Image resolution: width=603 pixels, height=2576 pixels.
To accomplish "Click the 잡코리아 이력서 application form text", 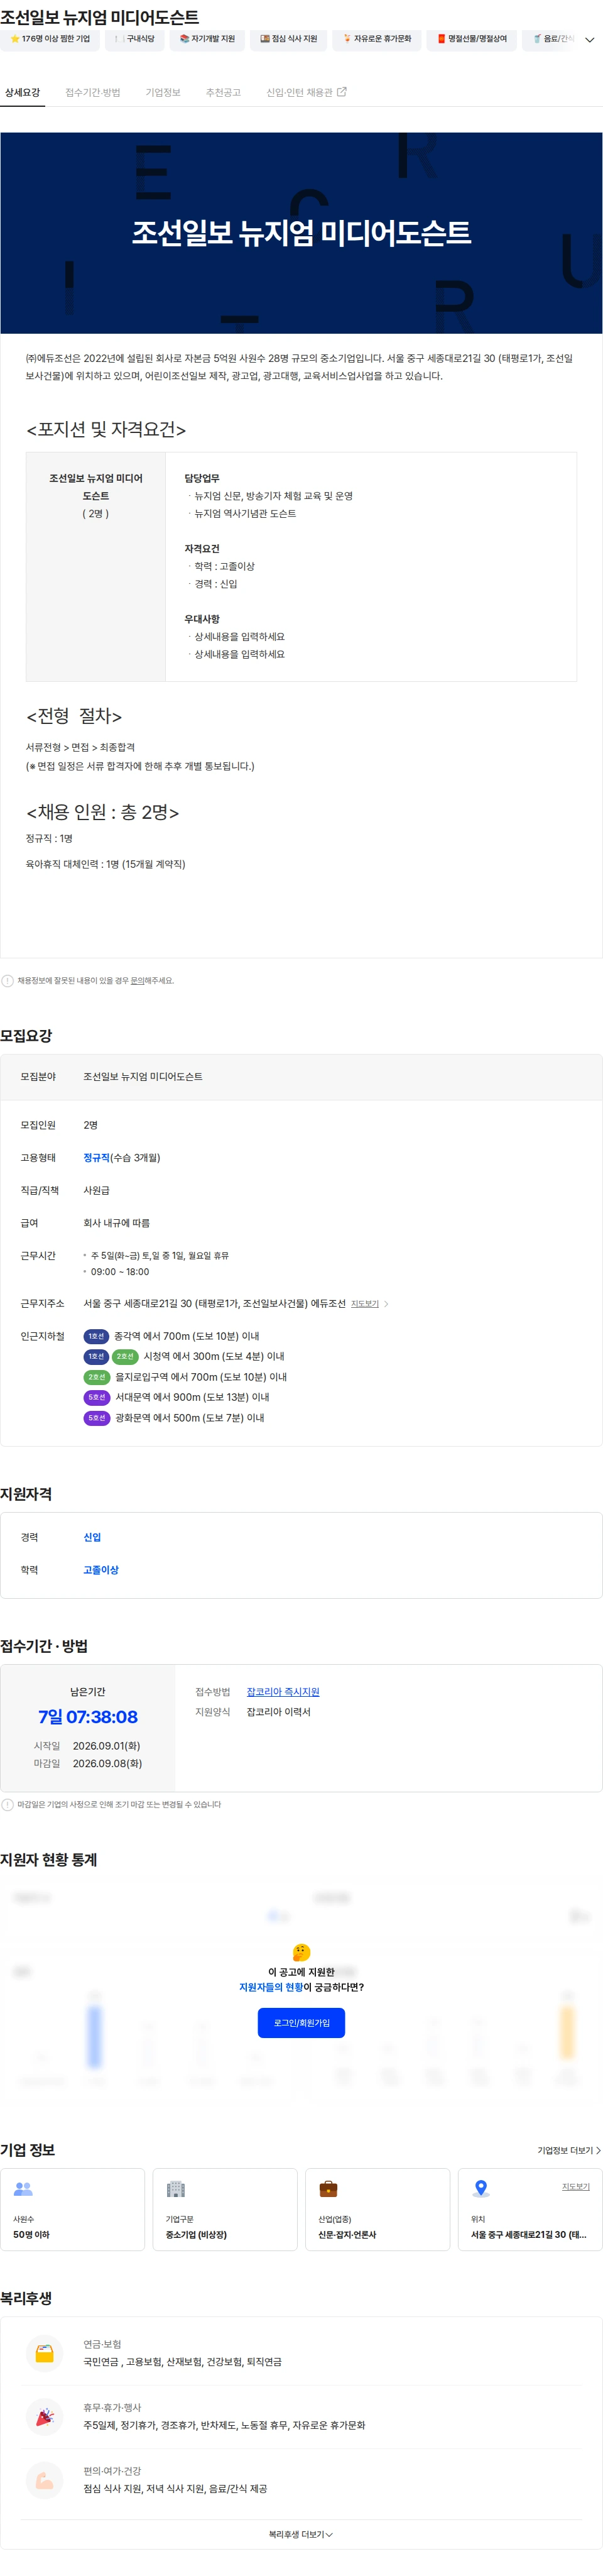I will click(x=279, y=1713).
